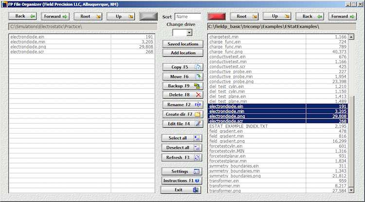Click the red right pane indicator

217,16
